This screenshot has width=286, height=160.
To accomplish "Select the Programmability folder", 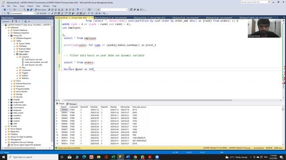I will [23, 89].
